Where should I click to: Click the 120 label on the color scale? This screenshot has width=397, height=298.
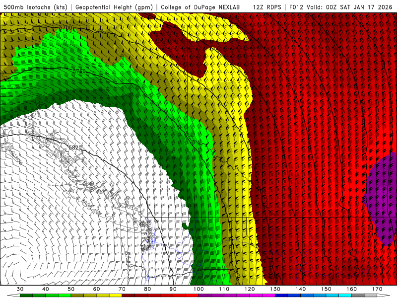250,289
